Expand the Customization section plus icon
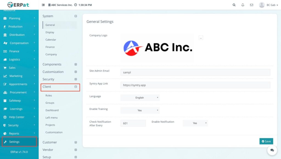The image size is (281, 159). [x=76, y=72]
